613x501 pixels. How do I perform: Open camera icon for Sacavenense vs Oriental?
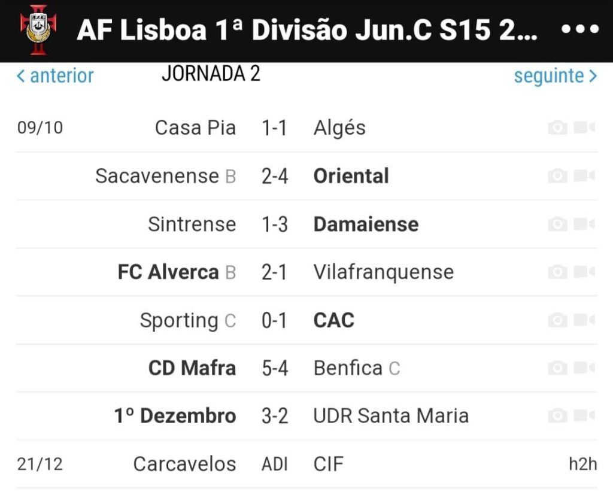pos(557,176)
